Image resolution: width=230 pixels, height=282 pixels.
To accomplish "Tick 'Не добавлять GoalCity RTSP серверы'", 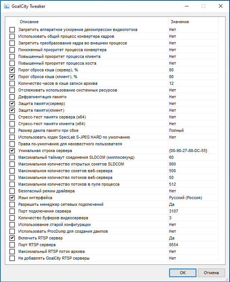I will click(x=12, y=258).
